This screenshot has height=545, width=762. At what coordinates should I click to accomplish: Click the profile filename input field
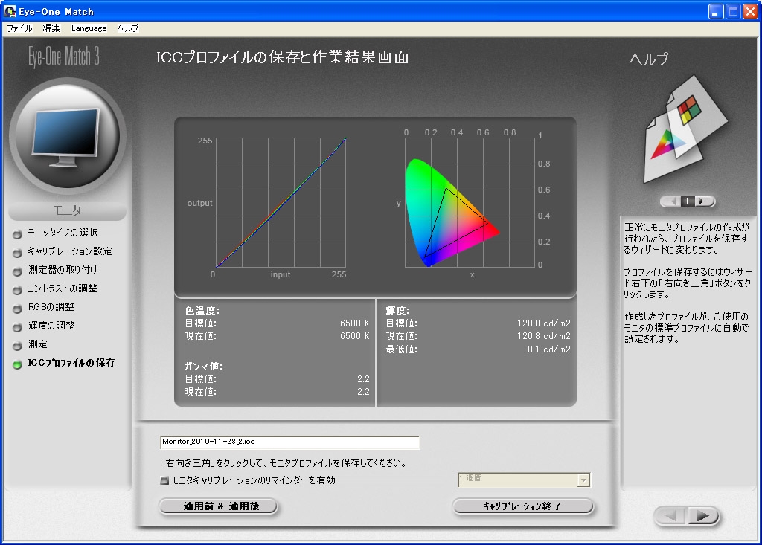289,442
